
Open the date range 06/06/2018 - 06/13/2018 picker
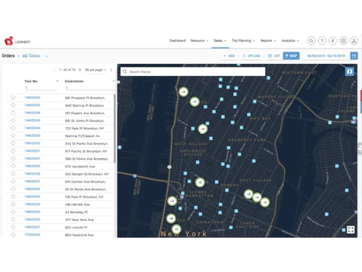point(326,56)
